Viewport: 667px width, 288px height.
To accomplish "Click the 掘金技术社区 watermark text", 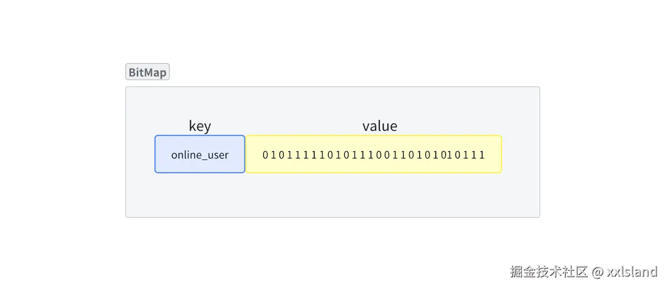I will (549, 271).
